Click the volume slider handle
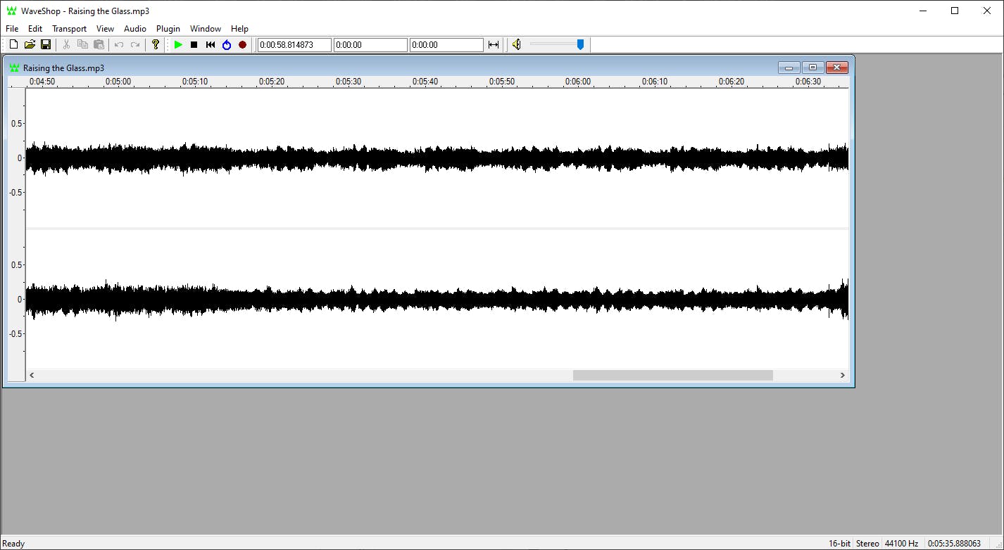Image resolution: width=1004 pixels, height=550 pixels. tap(580, 44)
